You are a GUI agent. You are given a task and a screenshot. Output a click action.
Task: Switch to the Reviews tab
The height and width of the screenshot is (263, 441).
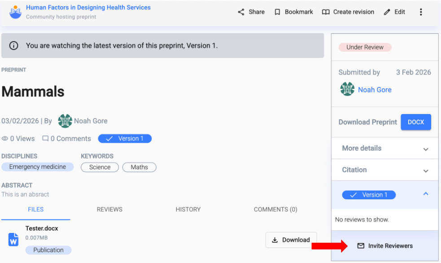pyautogui.click(x=109, y=209)
